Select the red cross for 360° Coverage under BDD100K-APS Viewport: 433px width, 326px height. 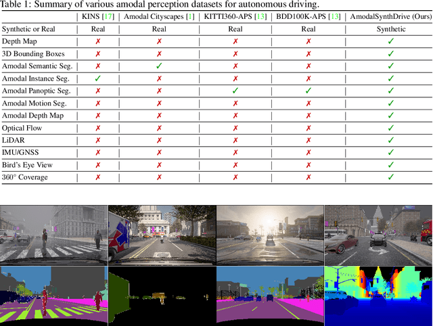[x=308, y=177]
